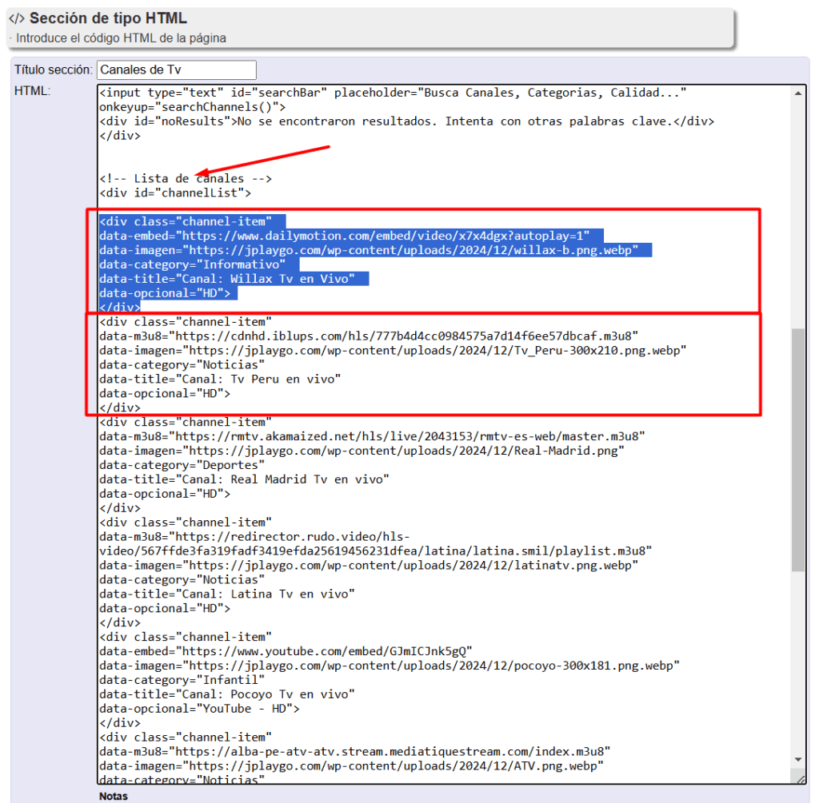Click the dailymotion data-embed URL line
This screenshot has height=803, width=819.
pos(345,236)
